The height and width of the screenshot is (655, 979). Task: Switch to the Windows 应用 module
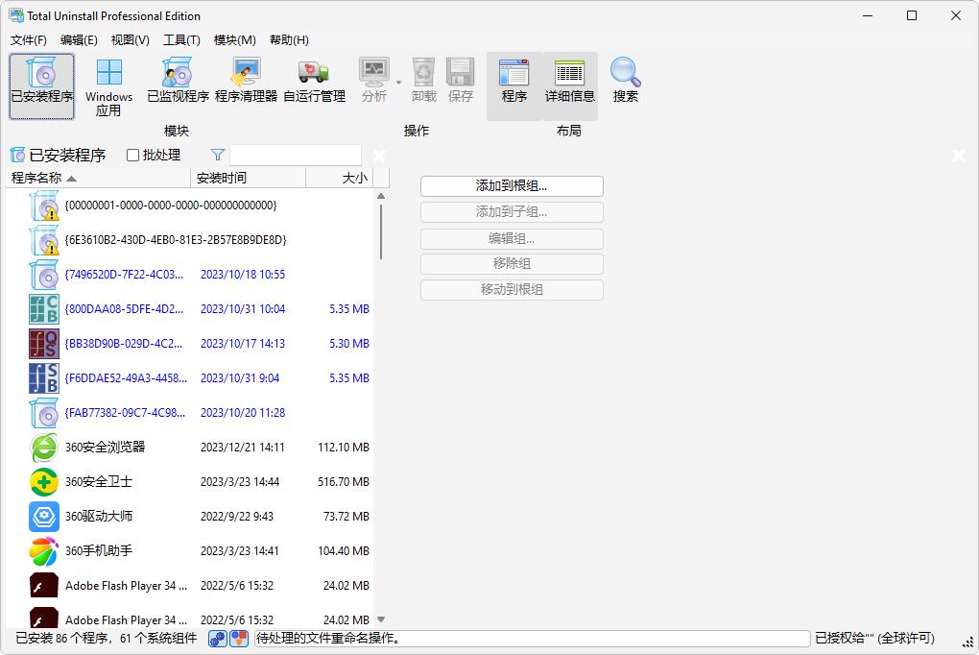[x=108, y=85]
